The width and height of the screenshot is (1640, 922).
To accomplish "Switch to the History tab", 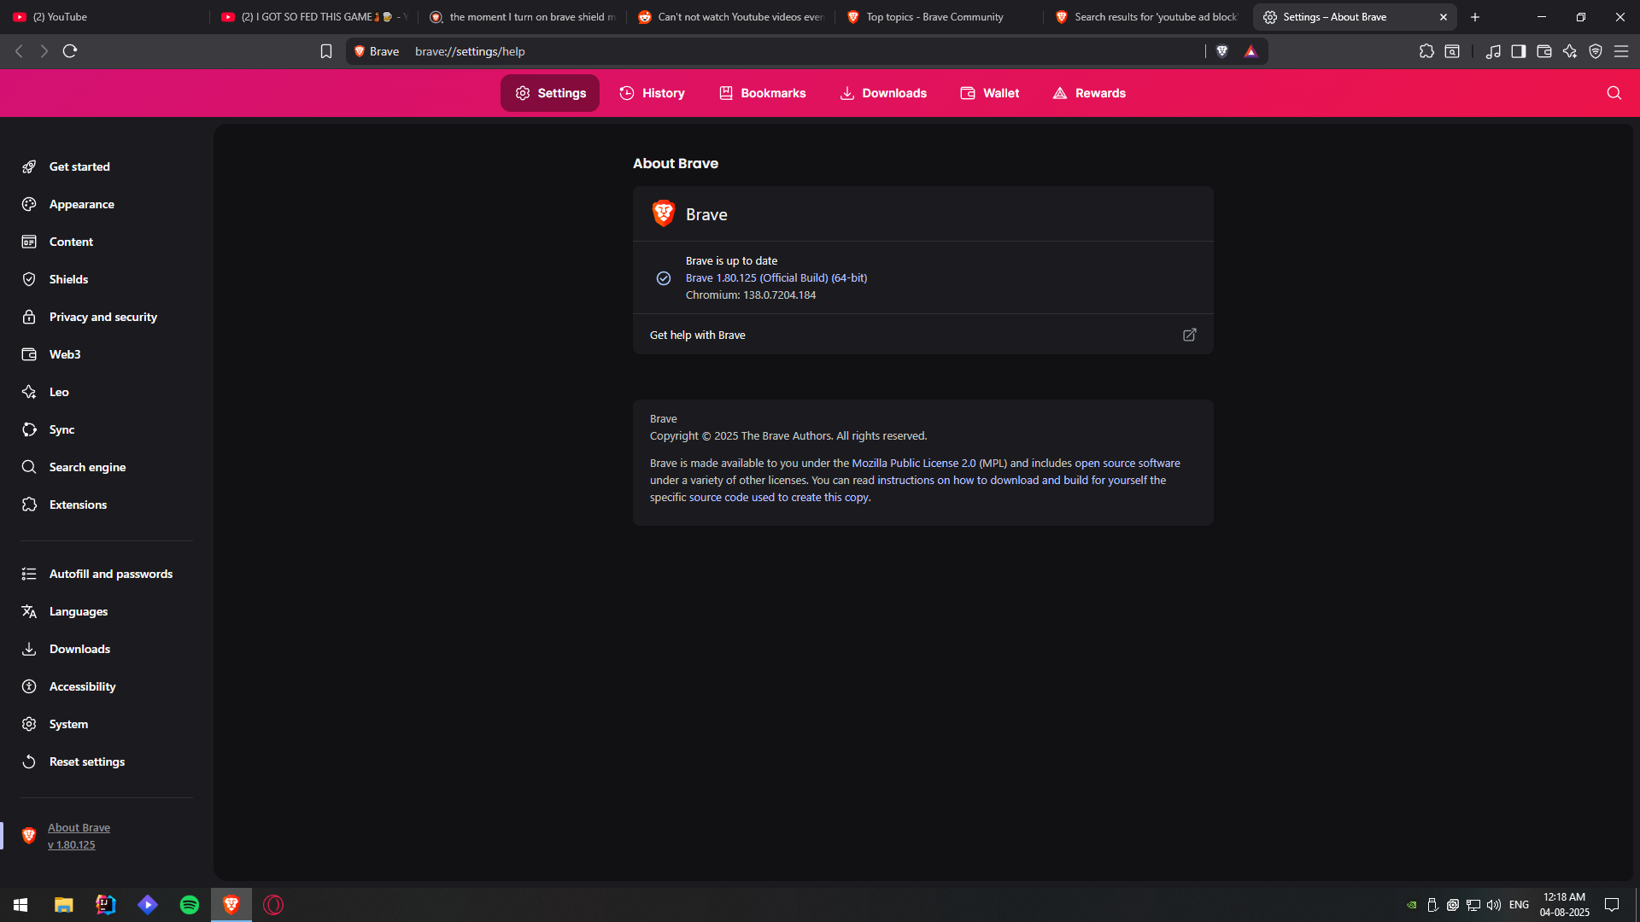I will click(653, 93).
